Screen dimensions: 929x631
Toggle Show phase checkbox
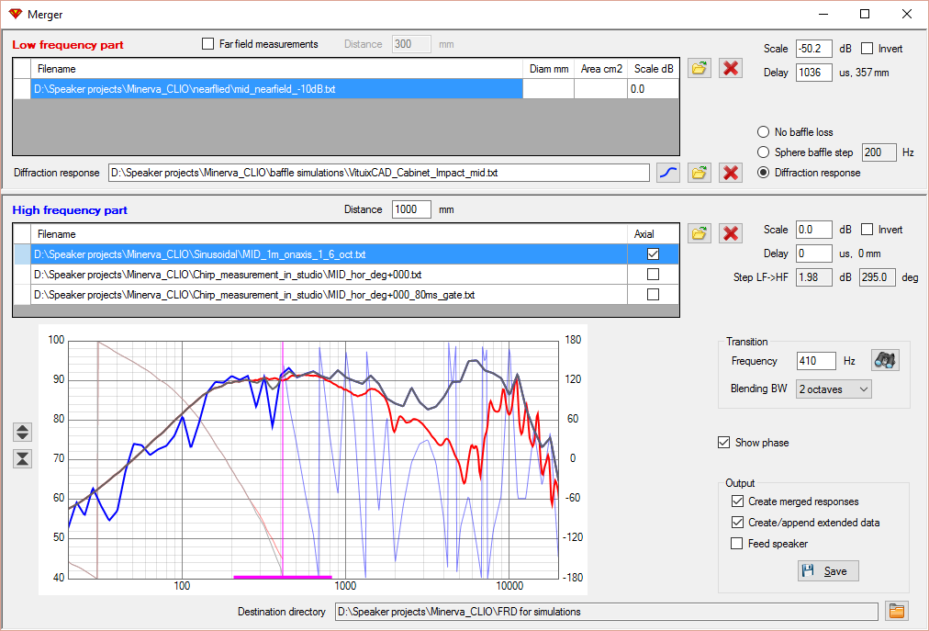[x=724, y=443]
